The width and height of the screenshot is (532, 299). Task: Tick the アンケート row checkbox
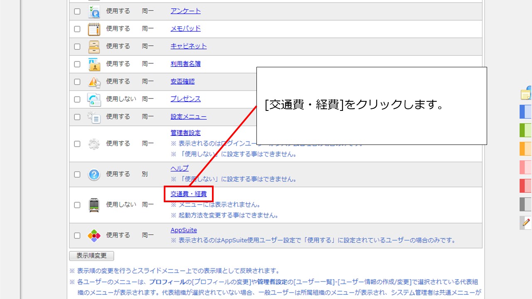pyautogui.click(x=77, y=12)
